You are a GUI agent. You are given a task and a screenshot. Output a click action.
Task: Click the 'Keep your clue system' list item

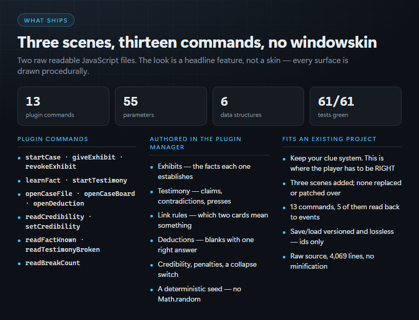pos(342,163)
